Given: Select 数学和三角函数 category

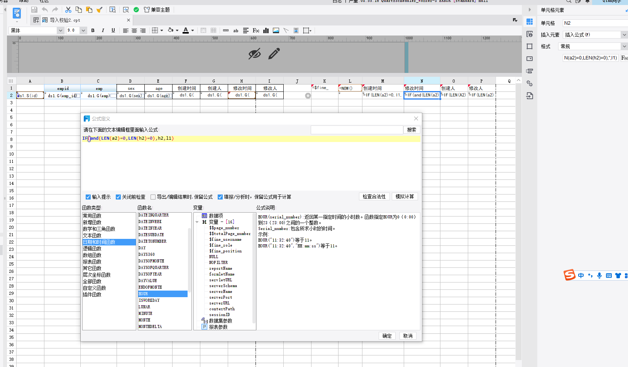Looking at the screenshot, I should click(x=99, y=229).
